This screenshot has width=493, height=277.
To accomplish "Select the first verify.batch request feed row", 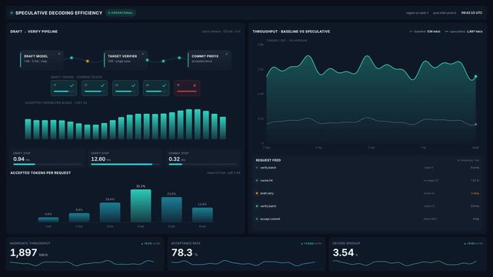I will pos(367,168).
